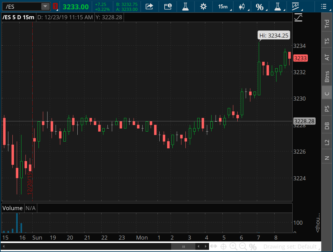Click the Volume N/A value
The width and height of the screenshot is (333, 252).
tap(30, 208)
